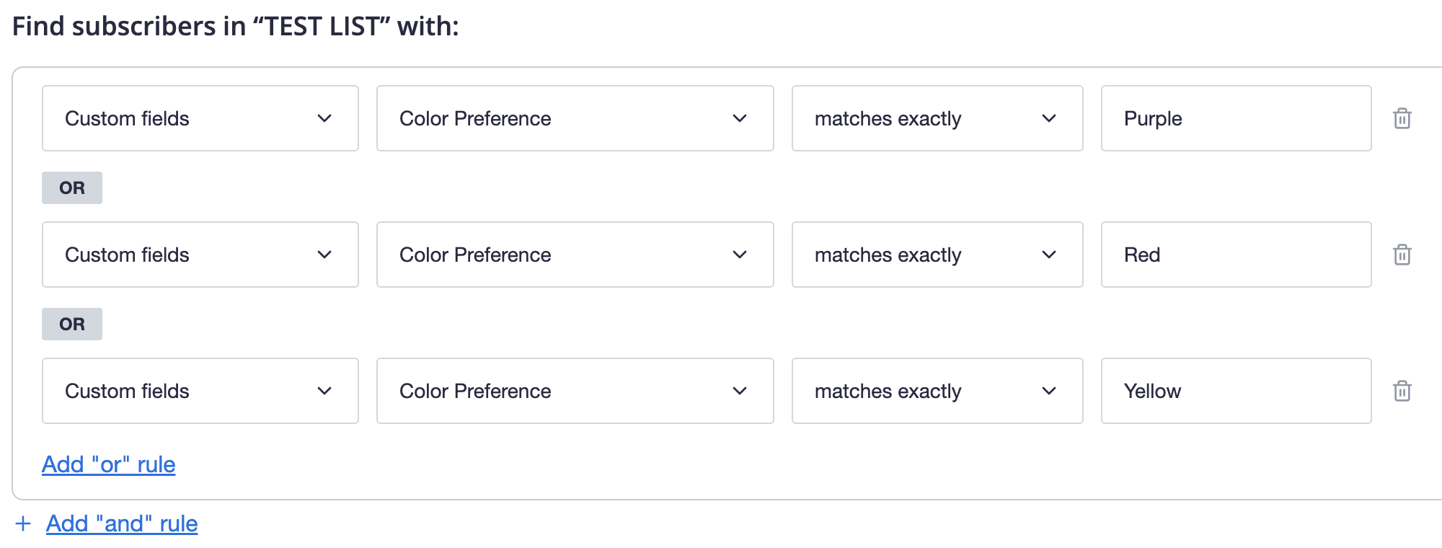Click the Add "and" rule link
The height and width of the screenshot is (548, 1442).
click(x=121, y=523)
